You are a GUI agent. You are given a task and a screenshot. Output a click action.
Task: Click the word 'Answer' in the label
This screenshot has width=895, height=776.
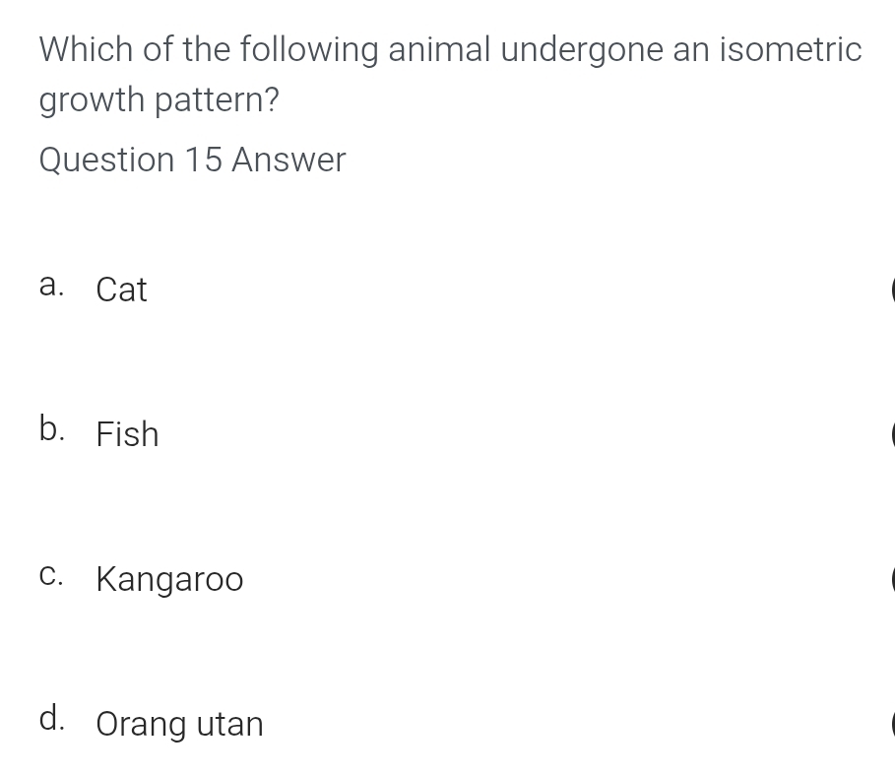288,160
